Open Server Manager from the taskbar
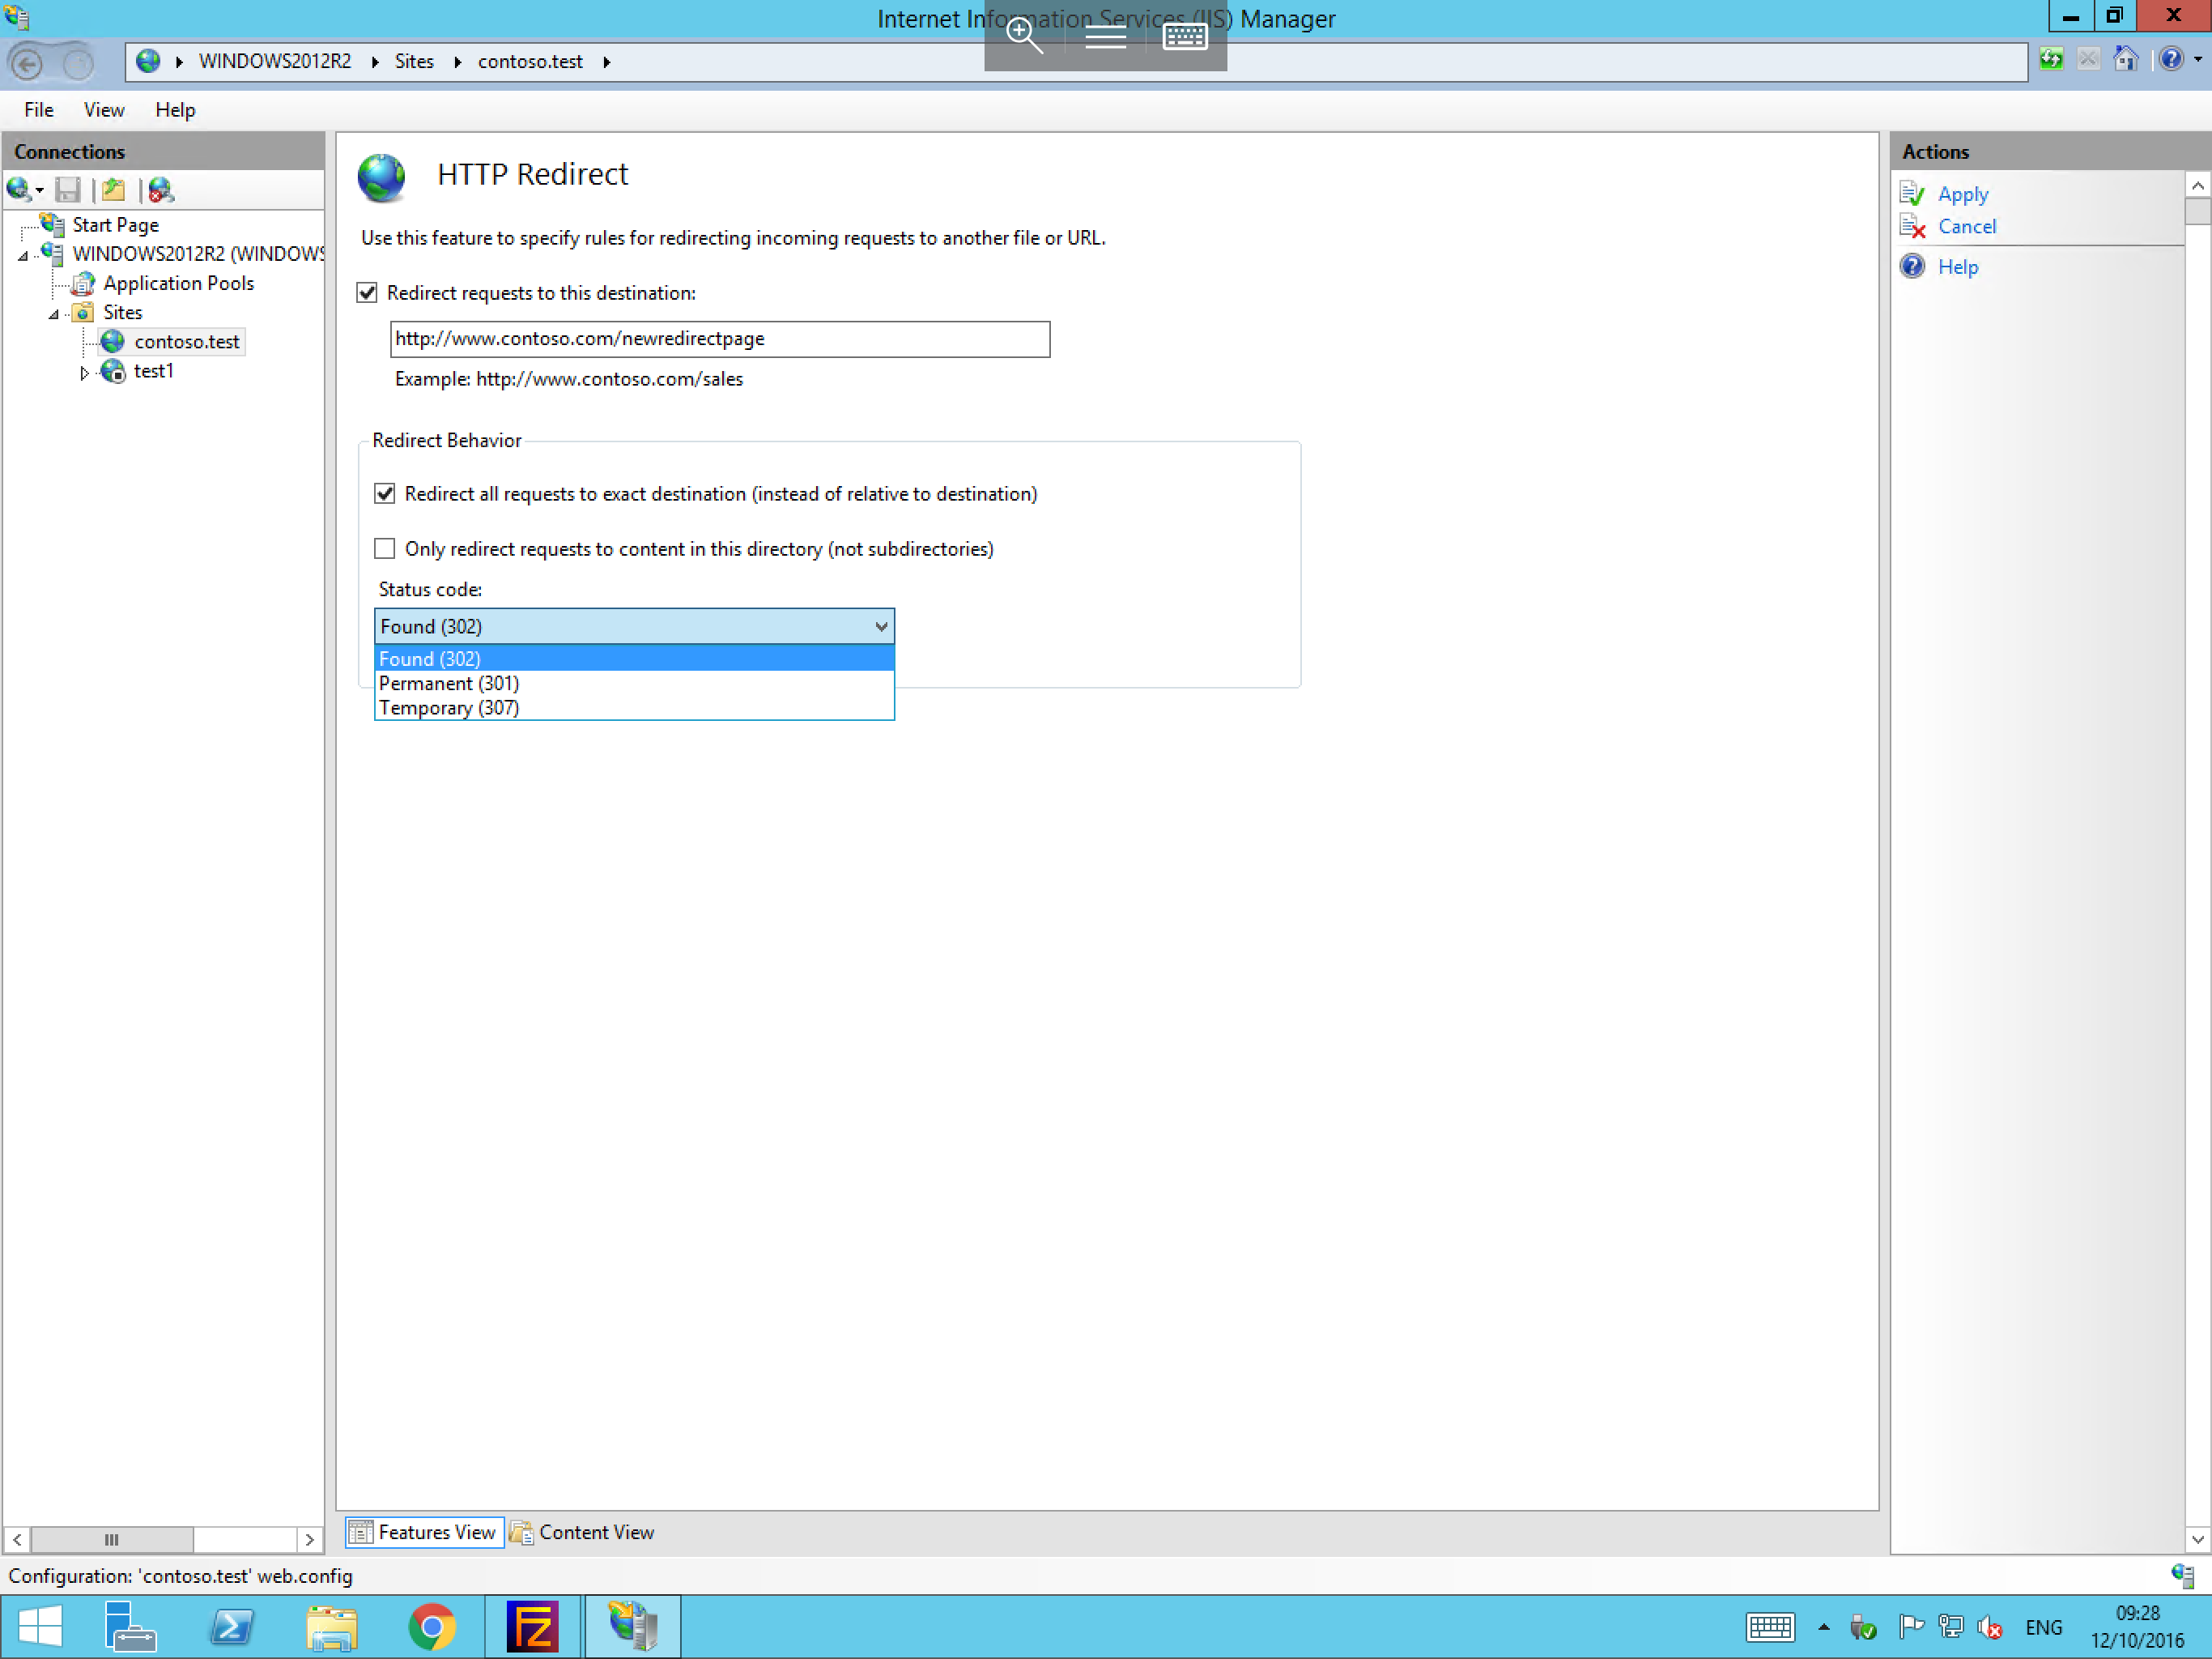2212x1659 pixels. click(x=131, y=1625)
